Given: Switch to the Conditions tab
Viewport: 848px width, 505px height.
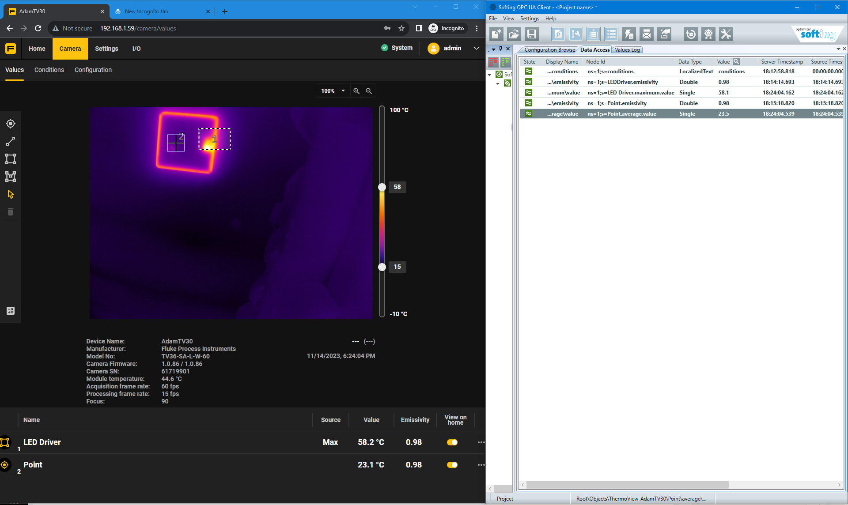Looking at the screenshot, I should pyautogui.click(x=49, y=70).
